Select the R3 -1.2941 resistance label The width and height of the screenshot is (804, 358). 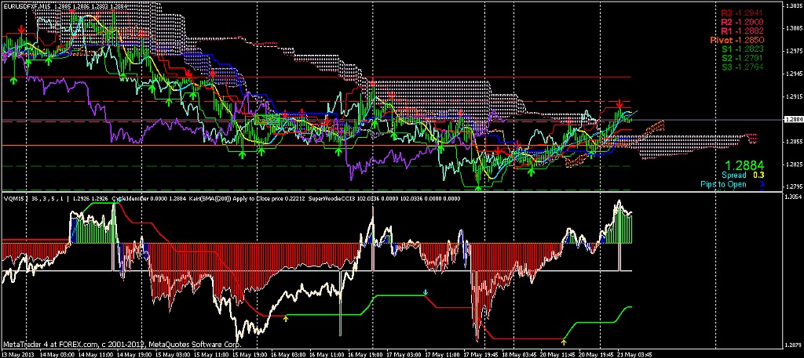(743, 14)
